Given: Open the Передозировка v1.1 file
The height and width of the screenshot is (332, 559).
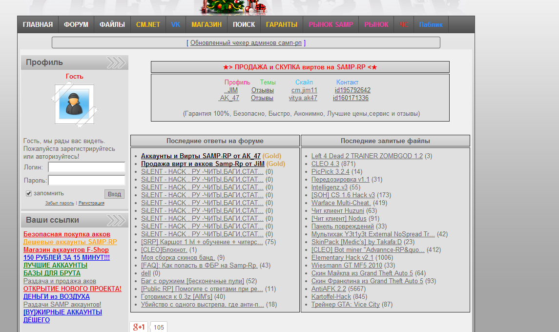Looking at the screenshot, I should pos(340,179).
